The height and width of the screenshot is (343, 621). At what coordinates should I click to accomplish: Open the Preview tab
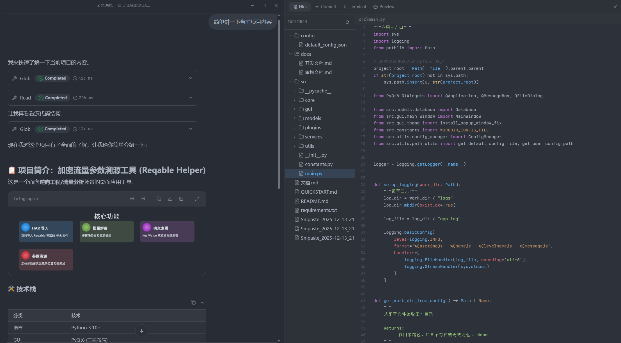click(384, 7)
